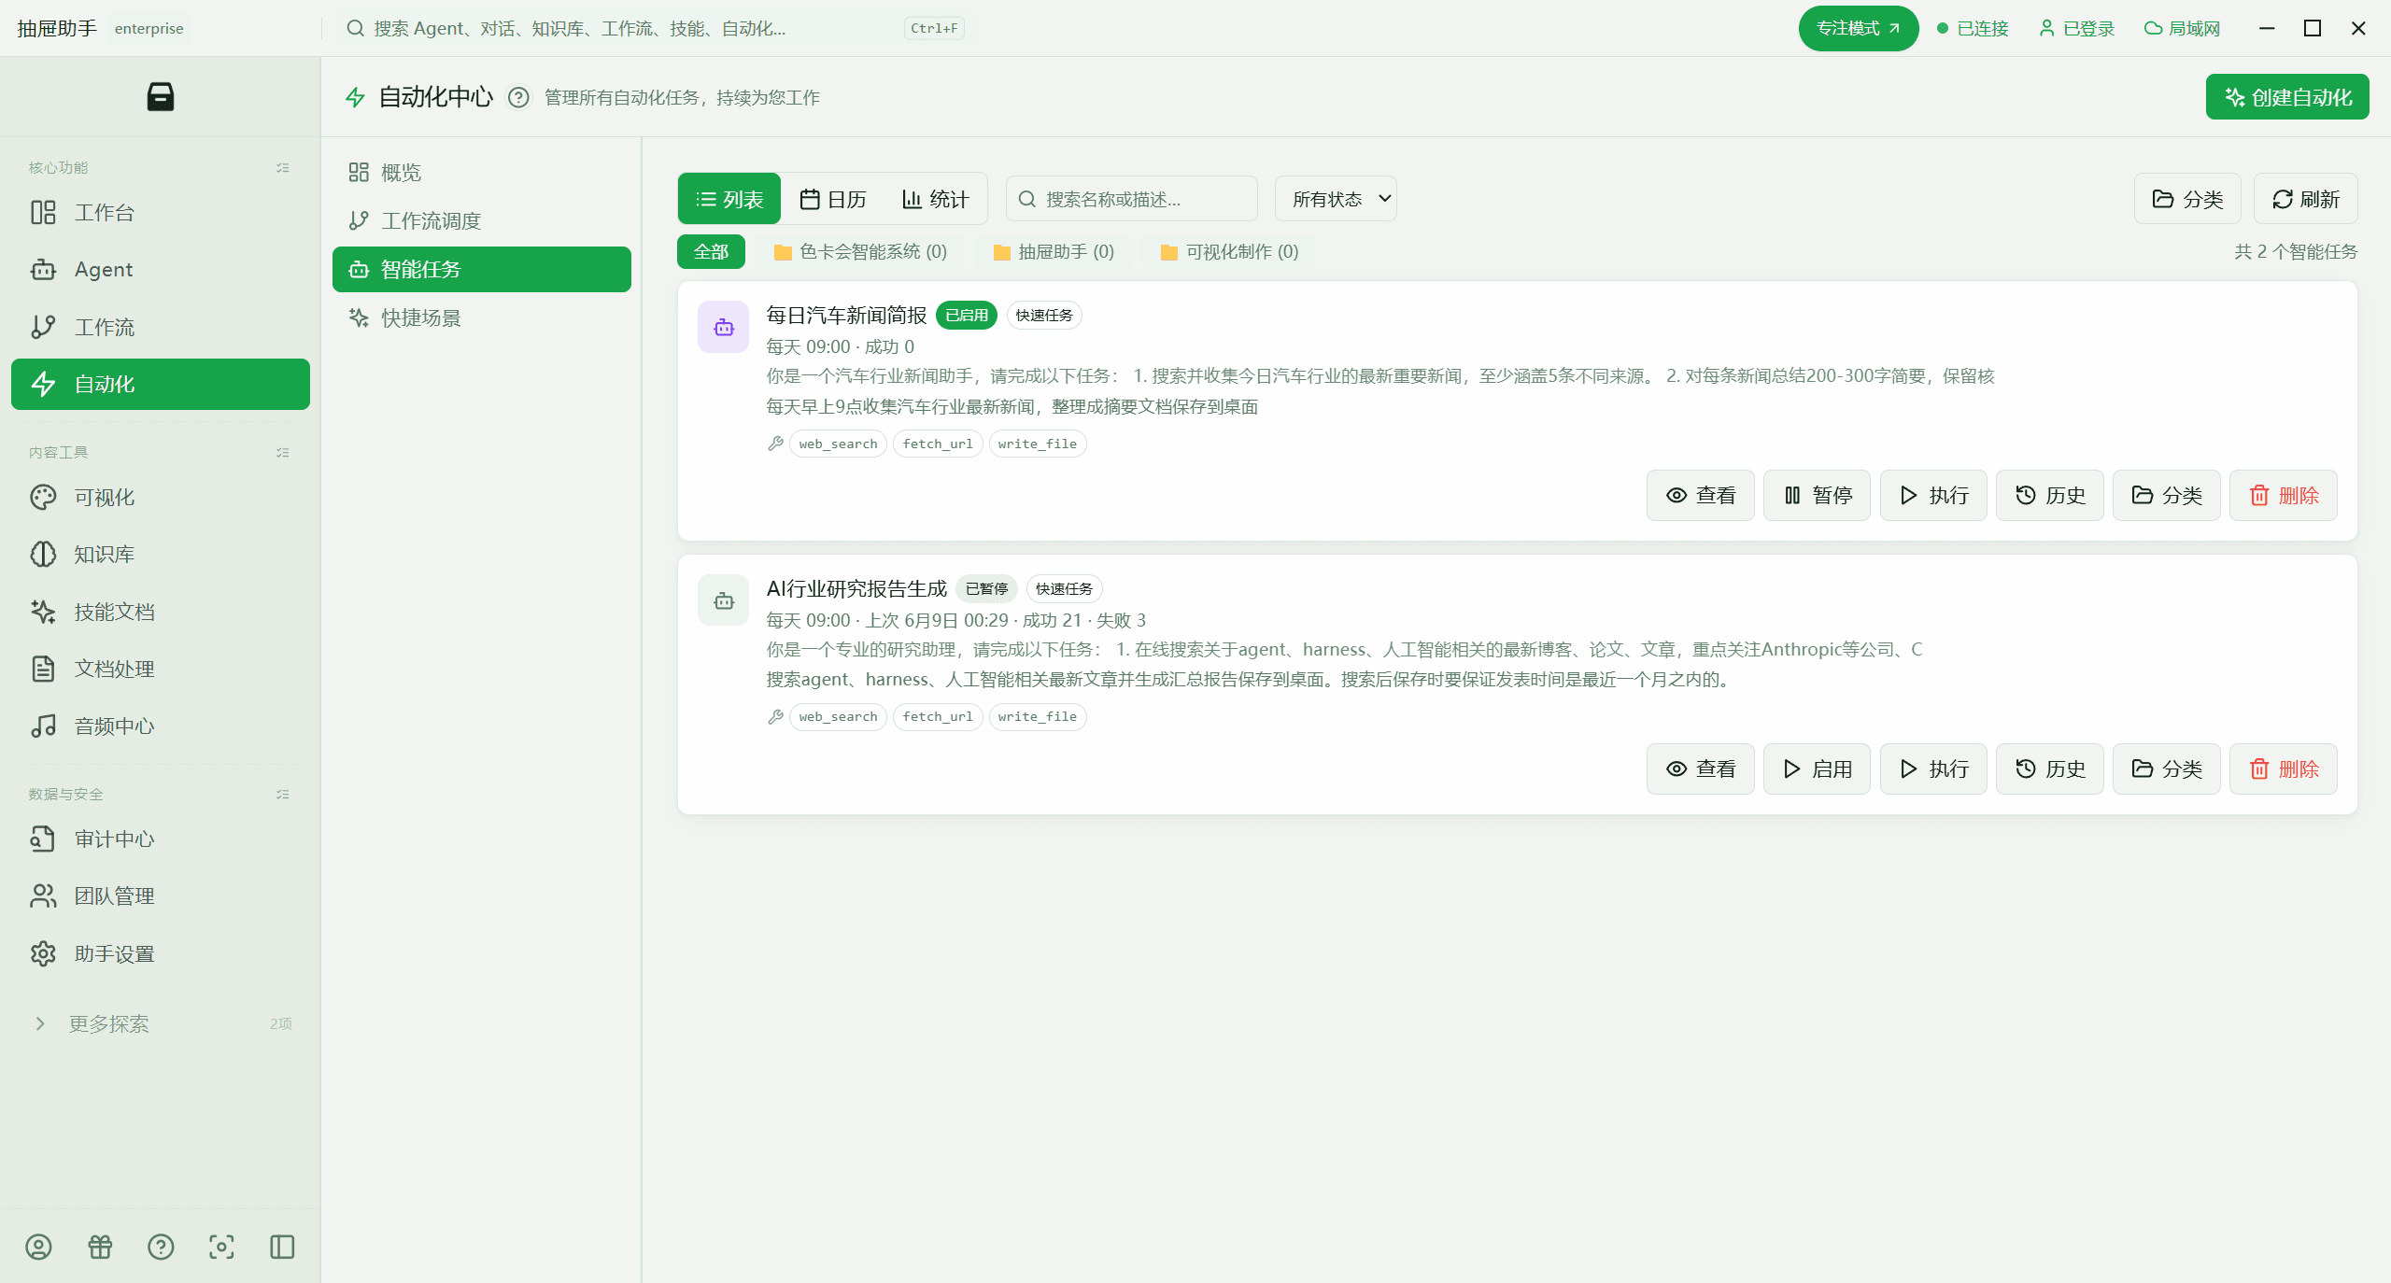This screenshot has height=1283, width=2391.
Task: Open 工作流调度 in submenu
Action: click(x=482, y=220)
